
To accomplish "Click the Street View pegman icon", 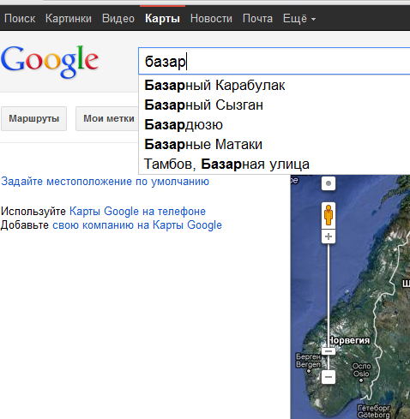I will click(x=329, y=216).
